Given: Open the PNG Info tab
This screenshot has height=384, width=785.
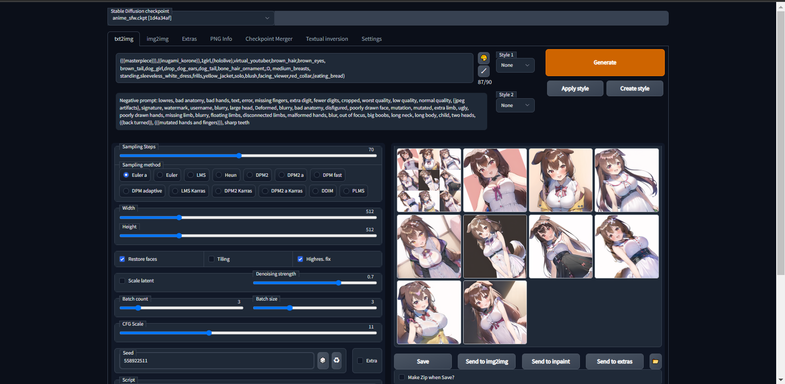Looking at the screenshot, I should click(221, 39).
